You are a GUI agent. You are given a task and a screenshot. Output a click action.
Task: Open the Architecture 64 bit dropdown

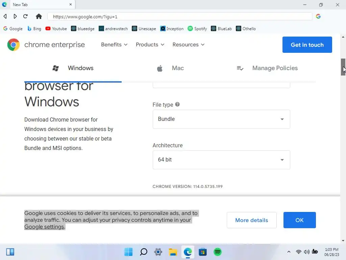(x=221, y=160)
